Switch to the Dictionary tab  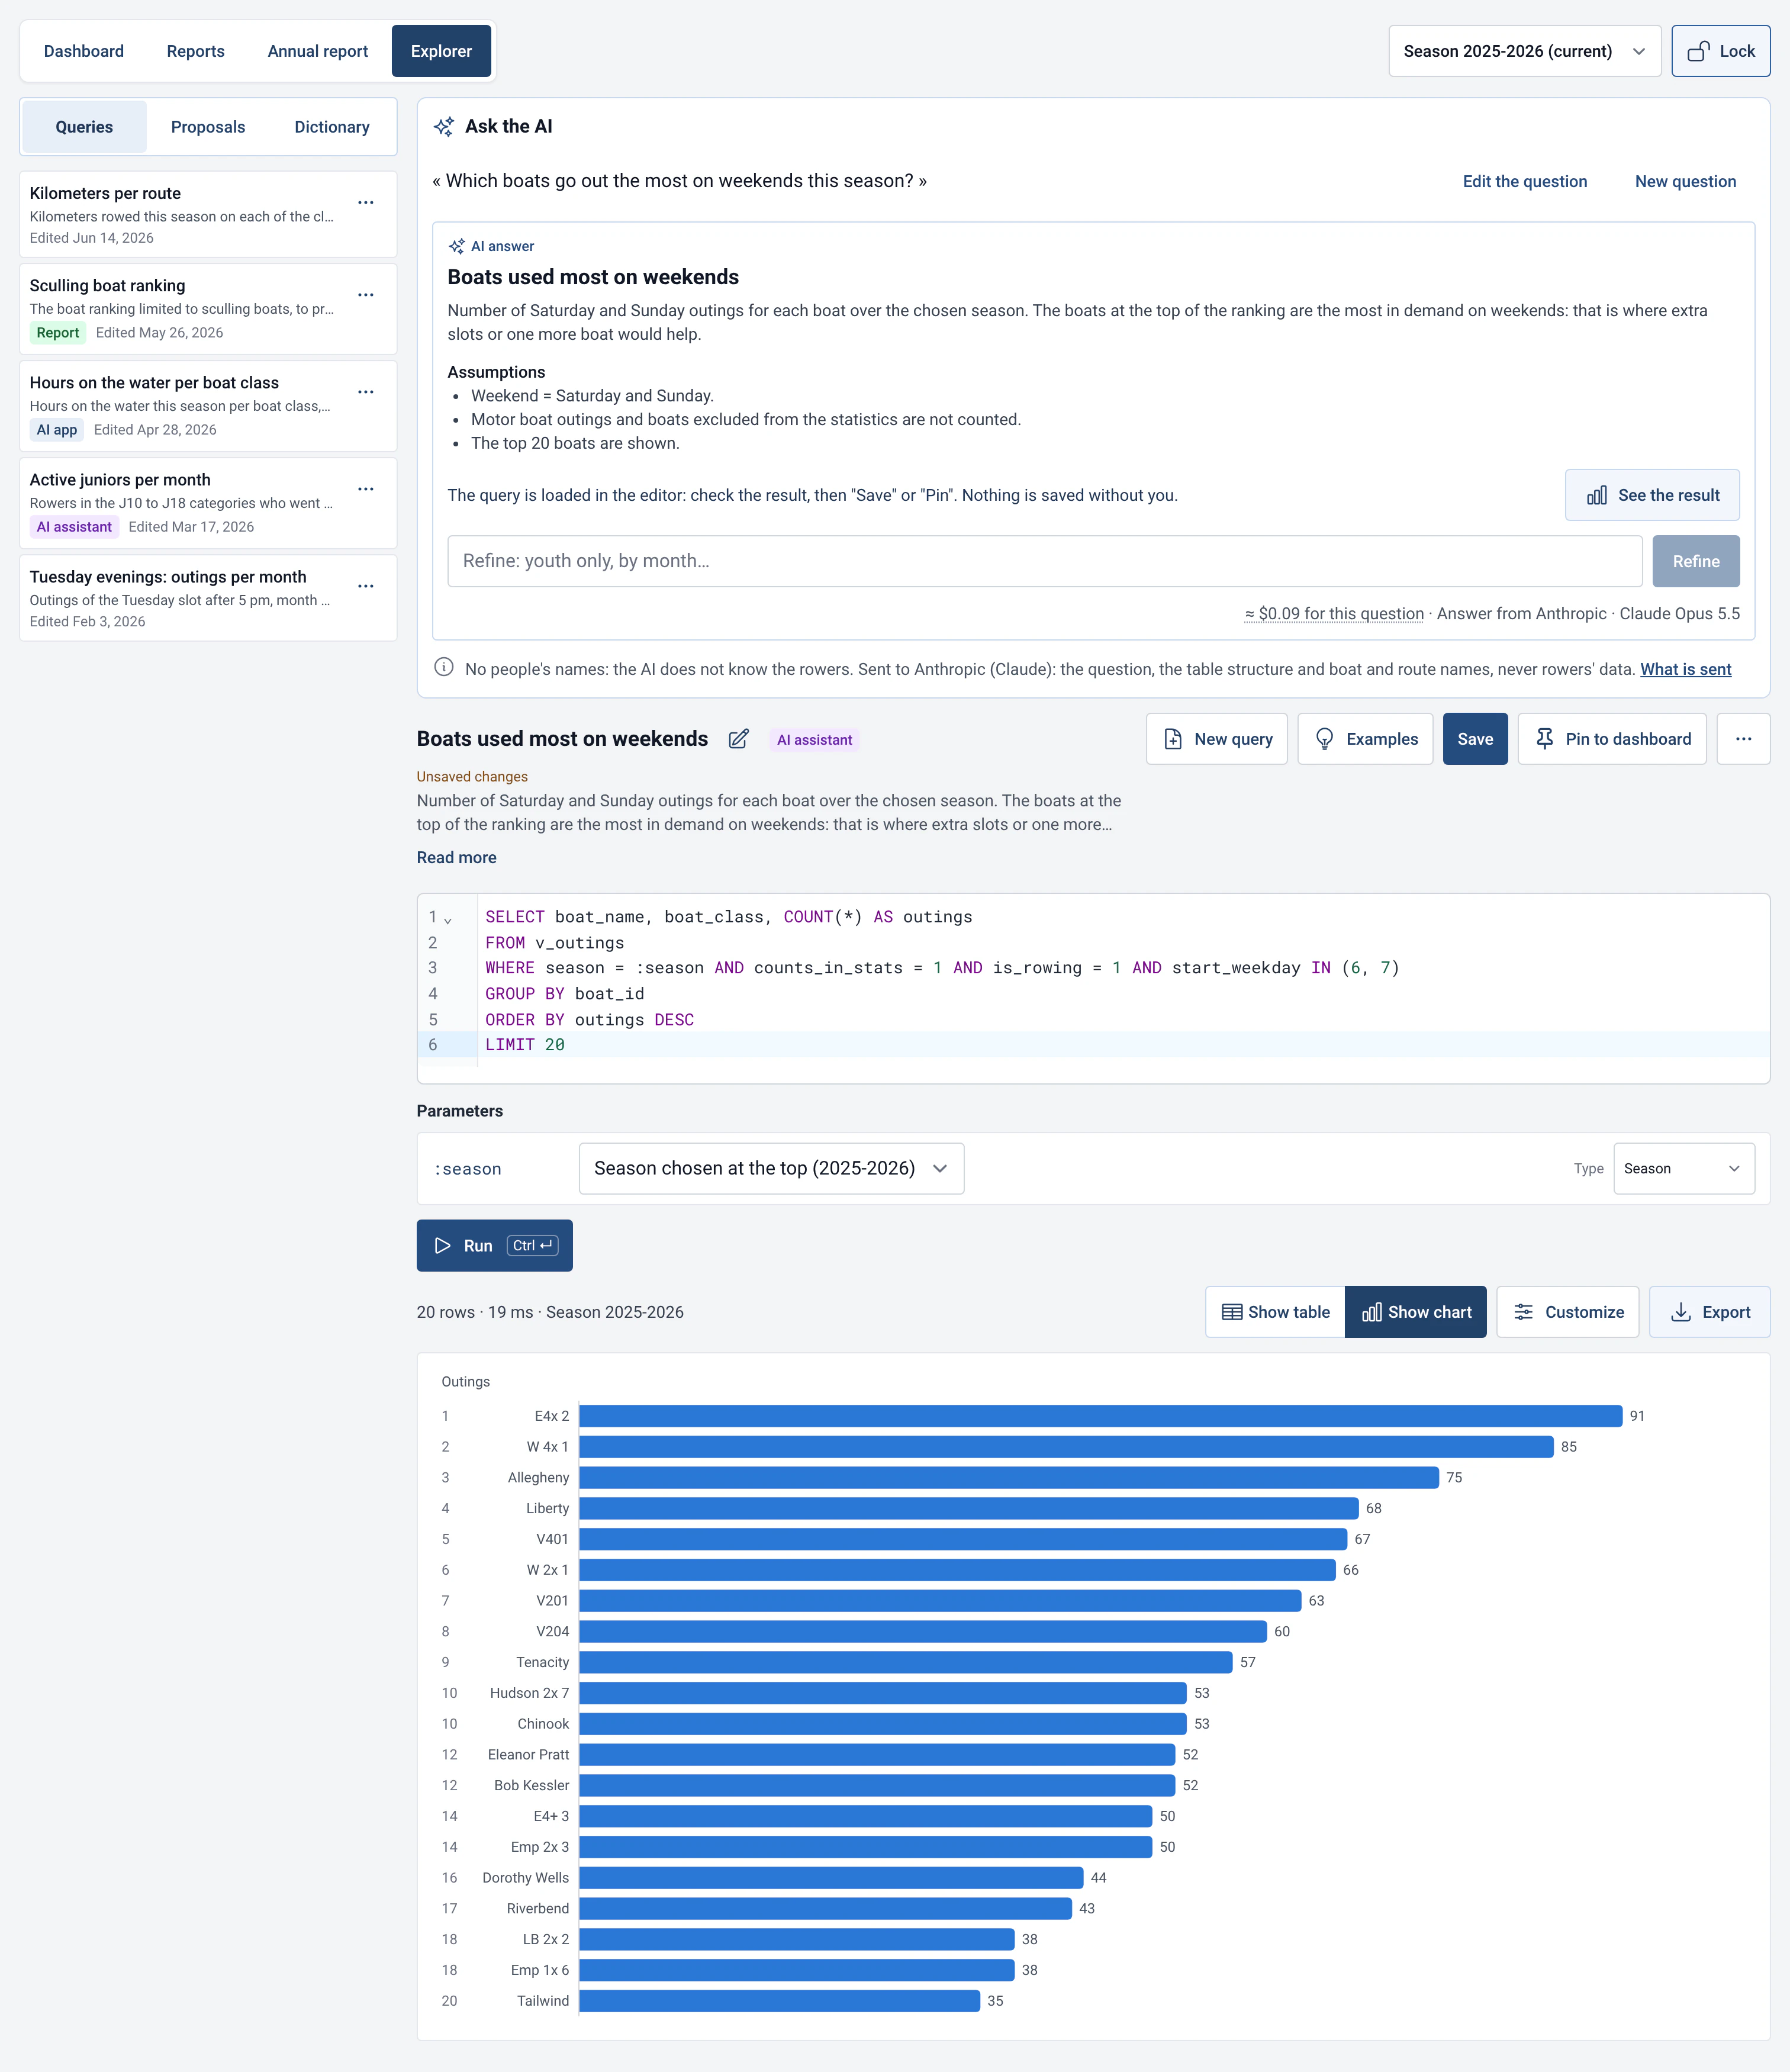pos(332,127)
